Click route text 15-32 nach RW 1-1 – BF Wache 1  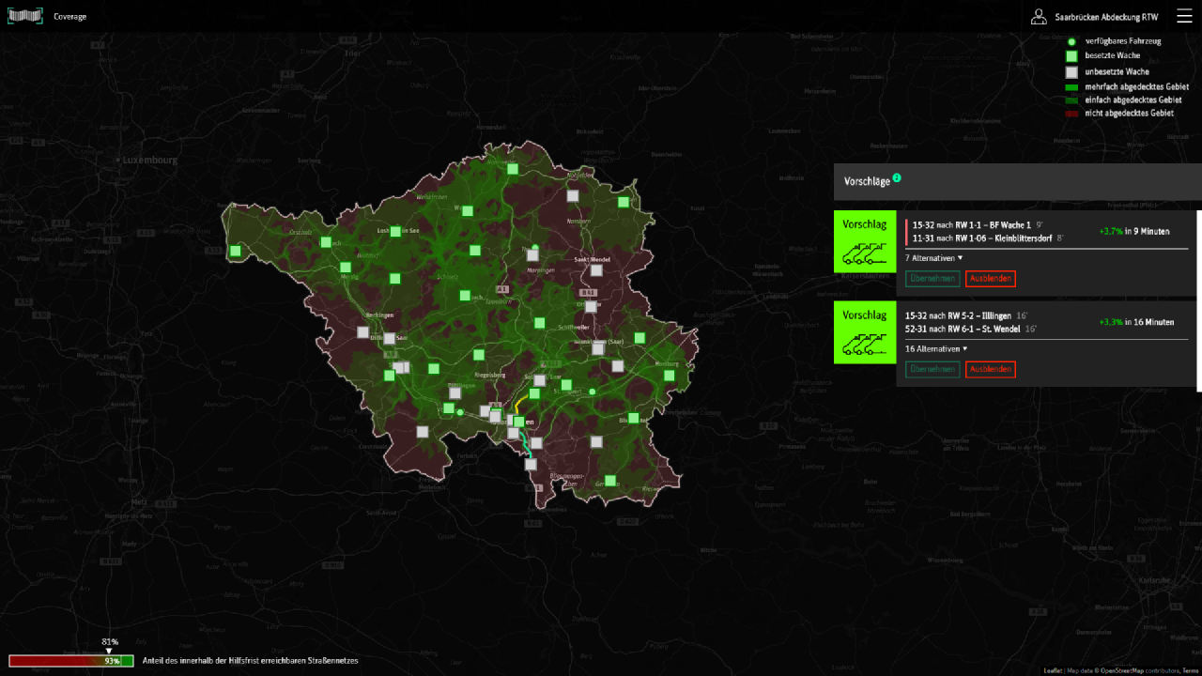click(972, 225)
